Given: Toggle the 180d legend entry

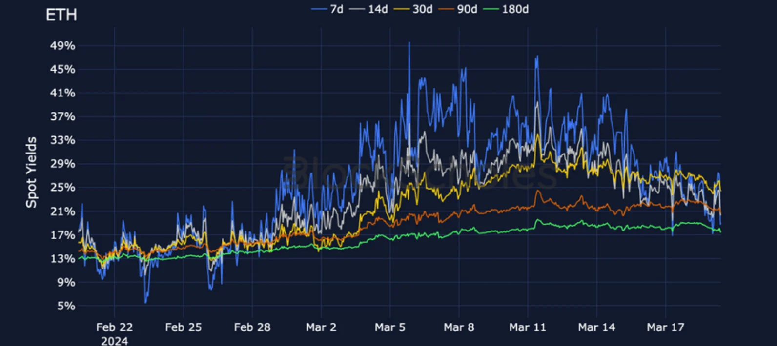Looking at the screenshot, I should 506,9.
